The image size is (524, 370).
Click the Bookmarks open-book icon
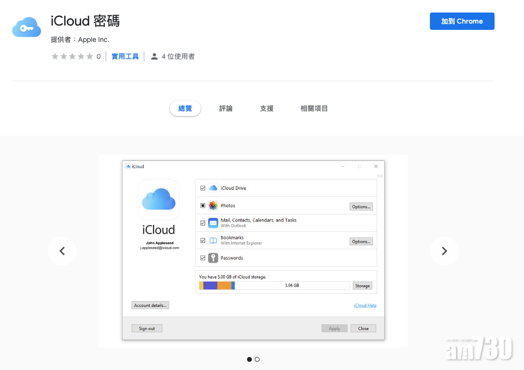213,240
